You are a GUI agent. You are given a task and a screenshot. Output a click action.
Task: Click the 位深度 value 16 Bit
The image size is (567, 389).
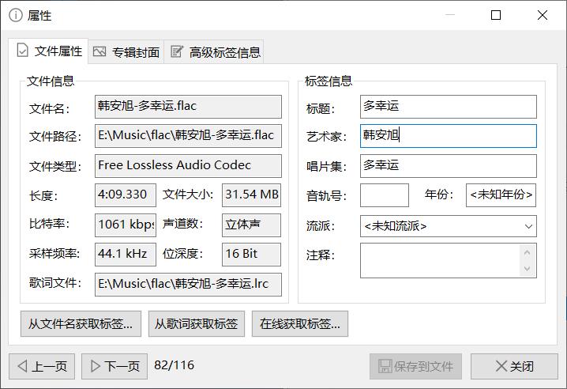click(x=251, y=255)
